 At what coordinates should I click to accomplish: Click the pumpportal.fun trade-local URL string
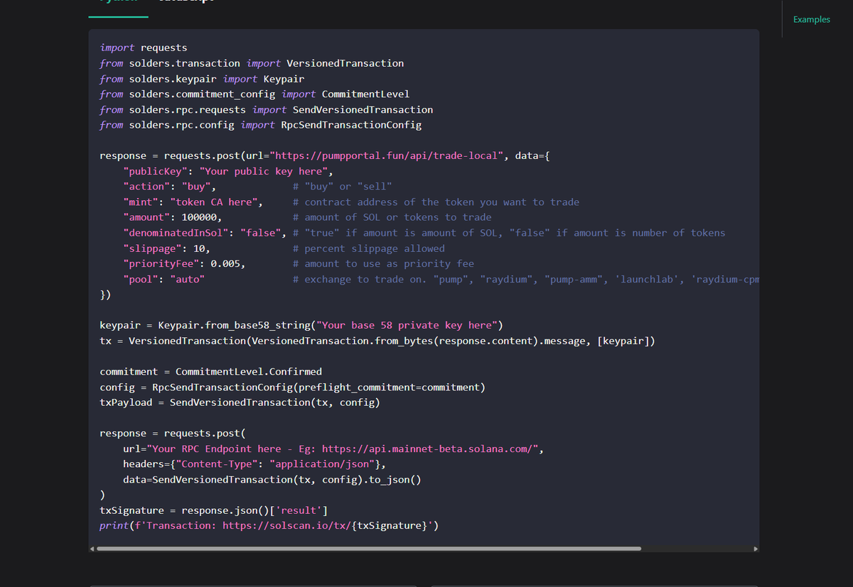387,156
